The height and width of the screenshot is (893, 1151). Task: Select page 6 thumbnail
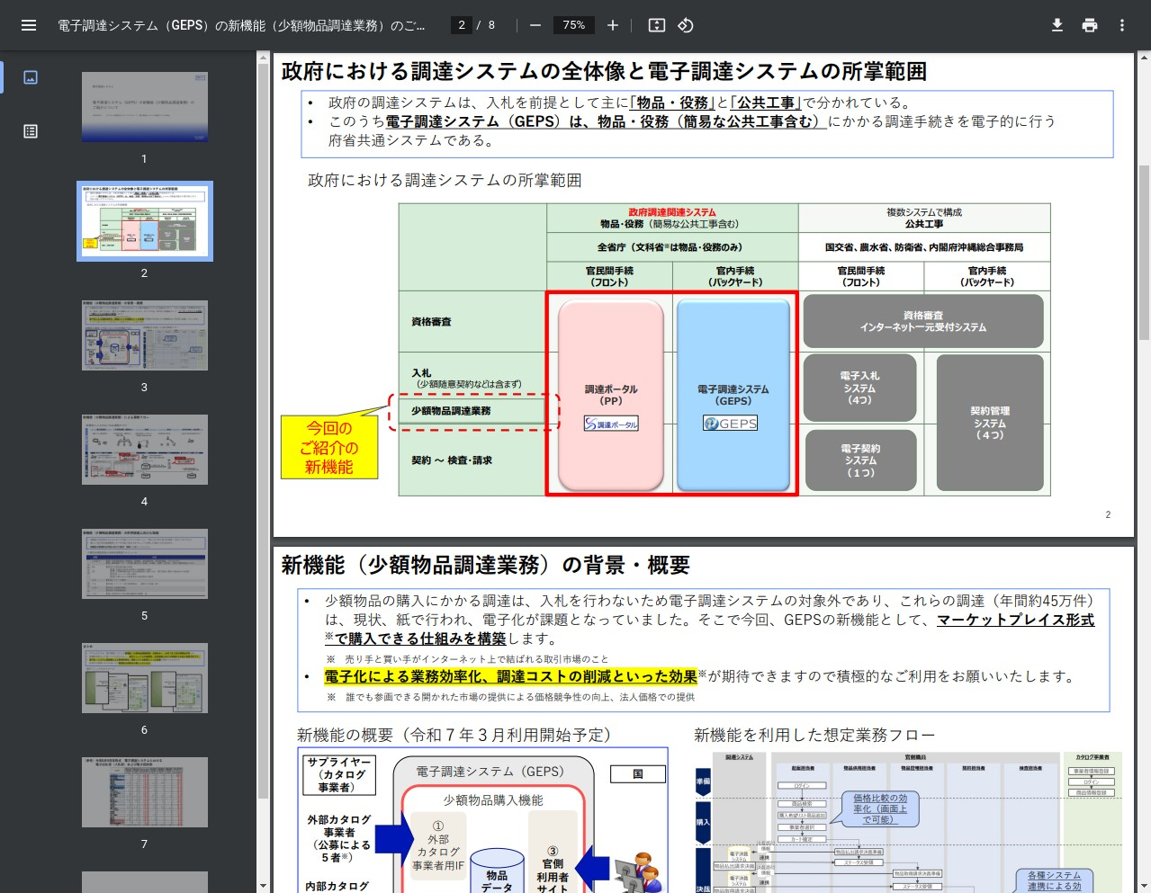pyautogui.click(x=145, y=678)
